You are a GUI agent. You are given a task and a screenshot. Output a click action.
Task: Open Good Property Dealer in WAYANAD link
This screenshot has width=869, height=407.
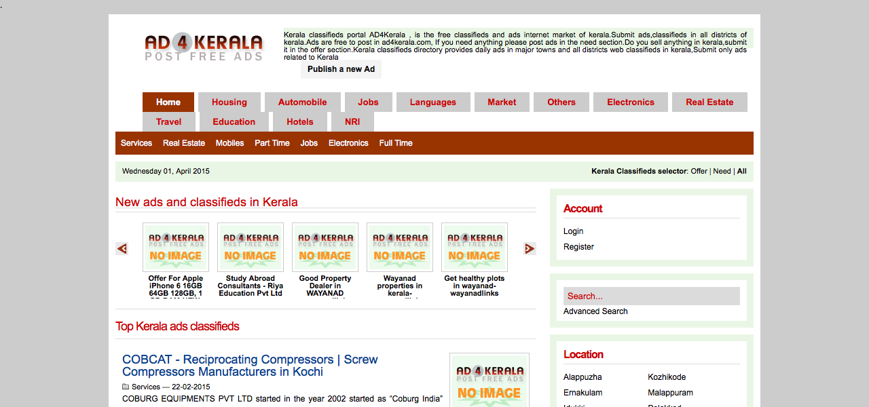[x=325, y=286]
